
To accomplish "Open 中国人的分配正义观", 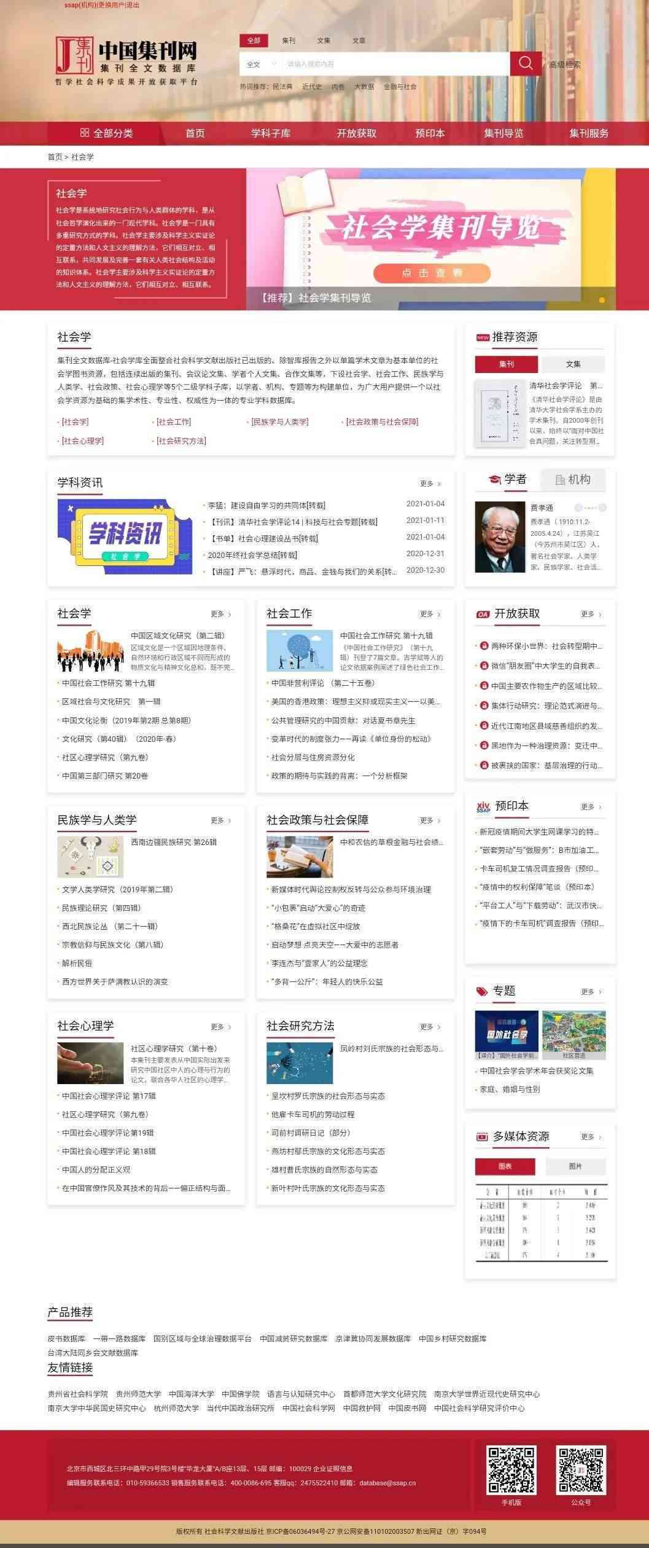I will (x=96, y=1169).
